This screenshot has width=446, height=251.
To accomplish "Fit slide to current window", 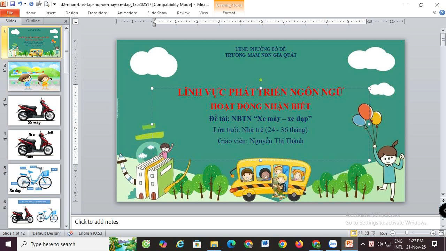I will point(441,233).
